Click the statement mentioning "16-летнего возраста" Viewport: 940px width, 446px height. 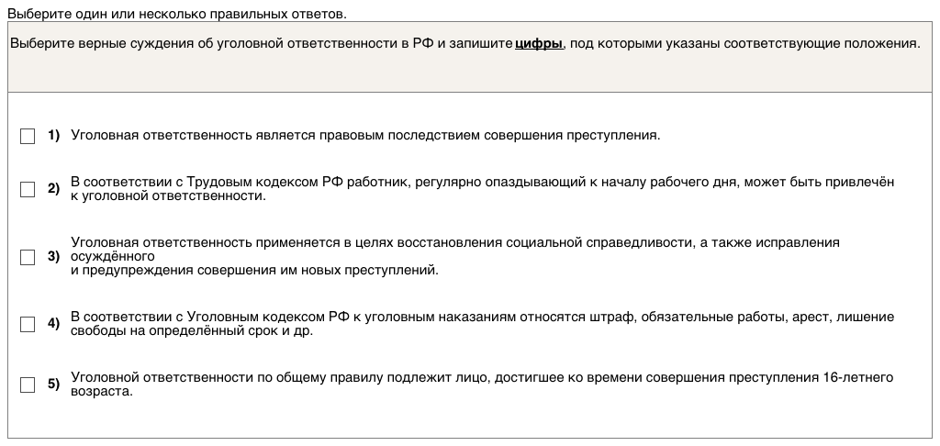click(x=481, y=378)
